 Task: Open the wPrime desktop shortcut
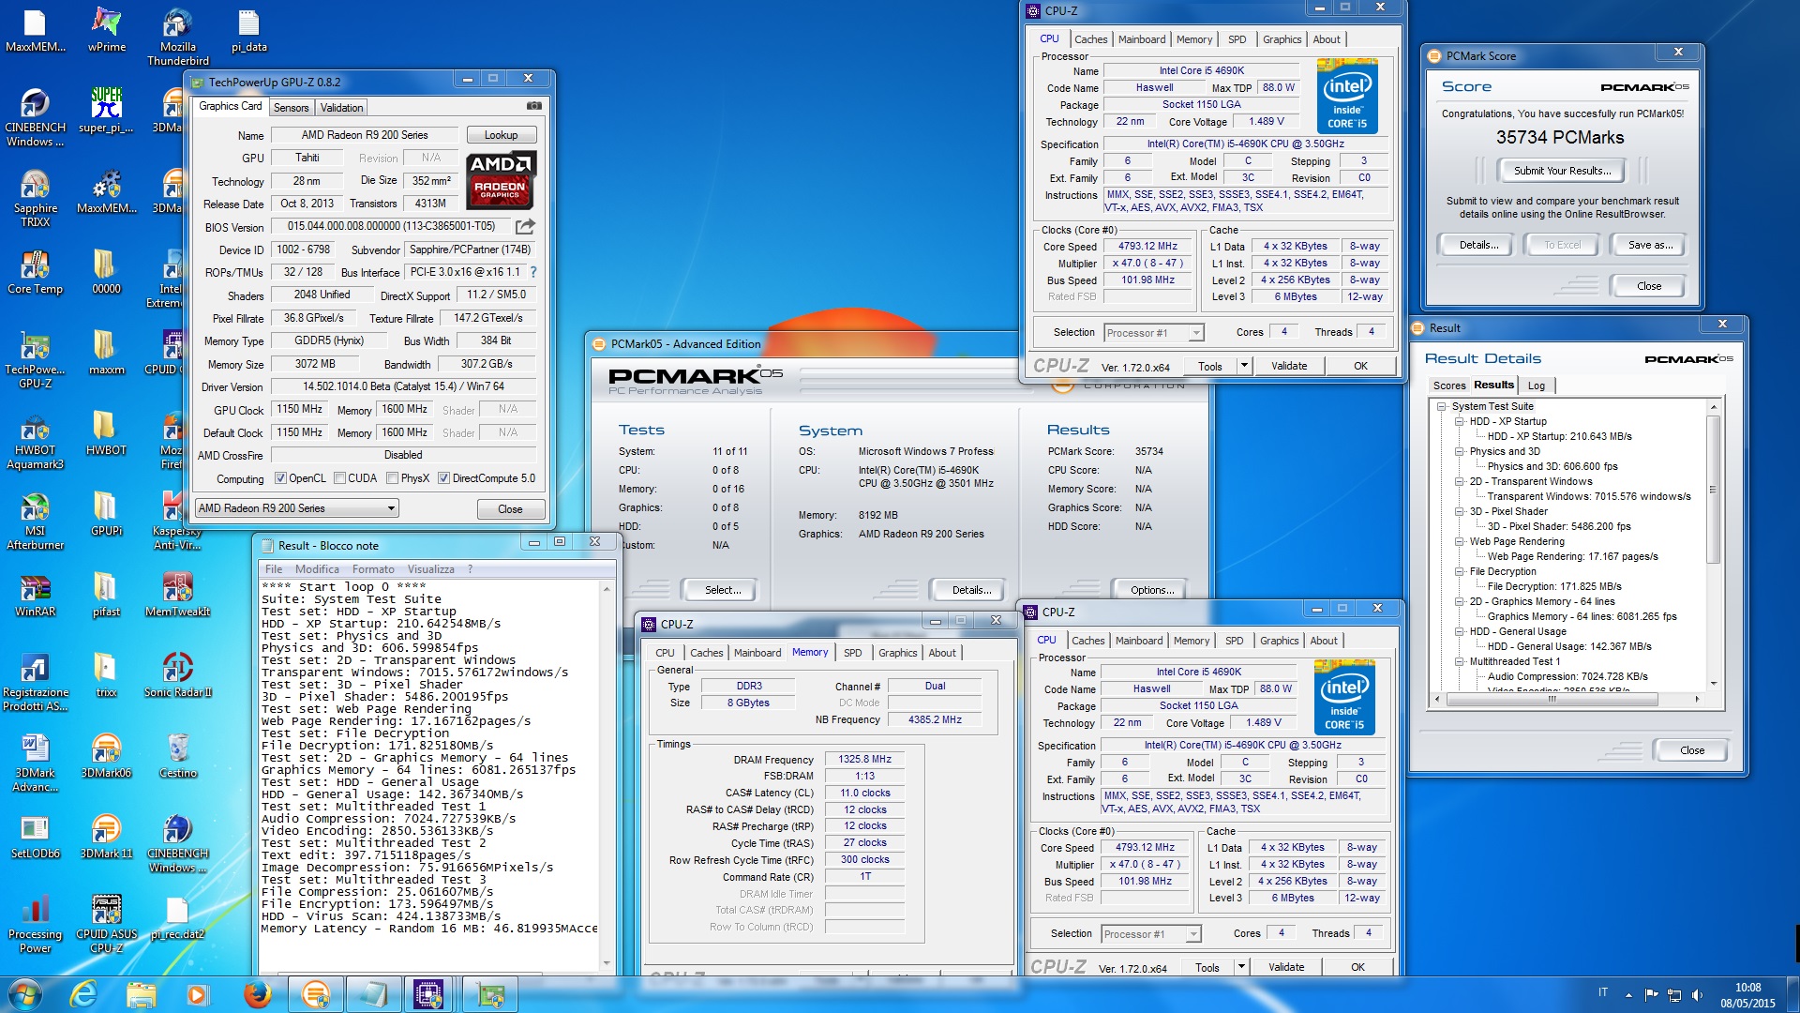click(107, 31)
